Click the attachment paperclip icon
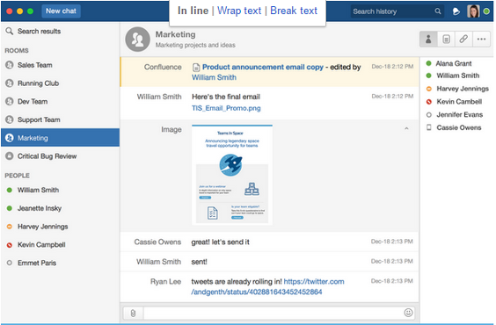Image resolution: width=496 pixels, height=325 pixels. click(133, 313)
